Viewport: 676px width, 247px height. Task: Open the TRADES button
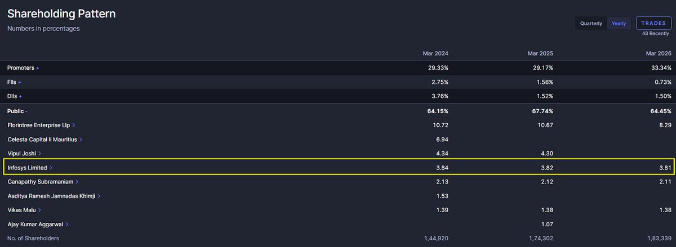[x=653, y=23]
